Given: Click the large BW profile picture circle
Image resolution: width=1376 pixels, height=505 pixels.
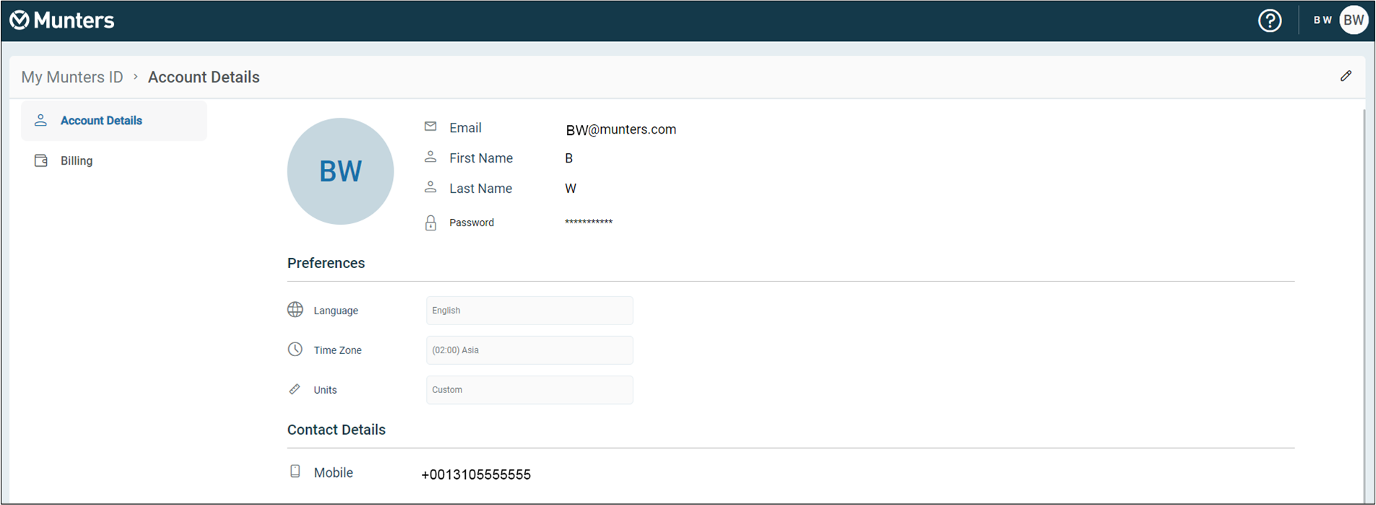Looking at the screenshot, I should coord(340,171).
